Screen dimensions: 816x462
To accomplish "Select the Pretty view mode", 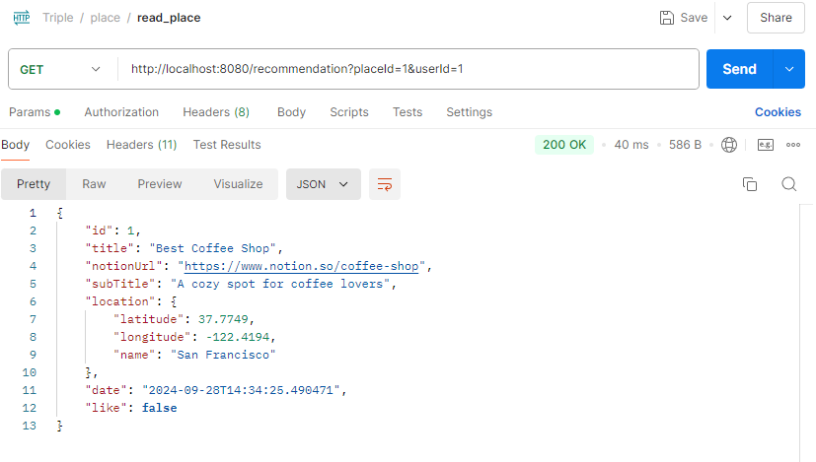I will coord(34,184).
